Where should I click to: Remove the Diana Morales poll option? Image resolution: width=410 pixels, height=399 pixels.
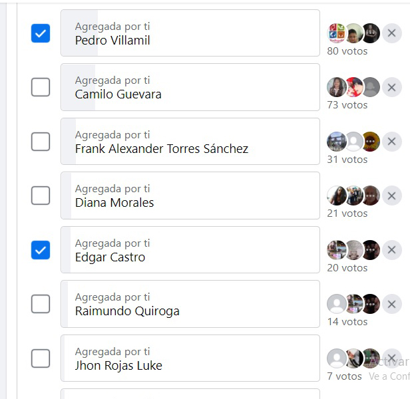coord(391,196)
